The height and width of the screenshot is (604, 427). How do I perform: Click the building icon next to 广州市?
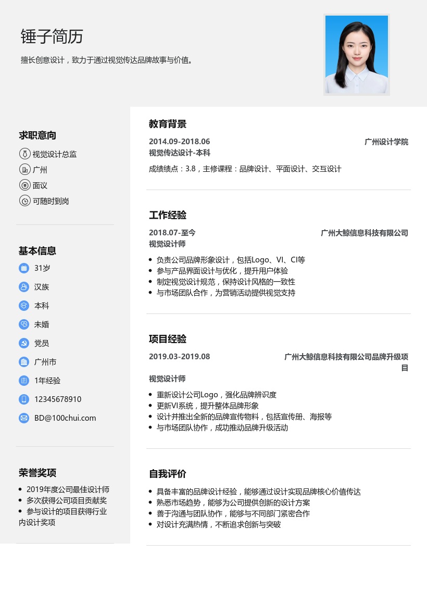coord(24,361)
